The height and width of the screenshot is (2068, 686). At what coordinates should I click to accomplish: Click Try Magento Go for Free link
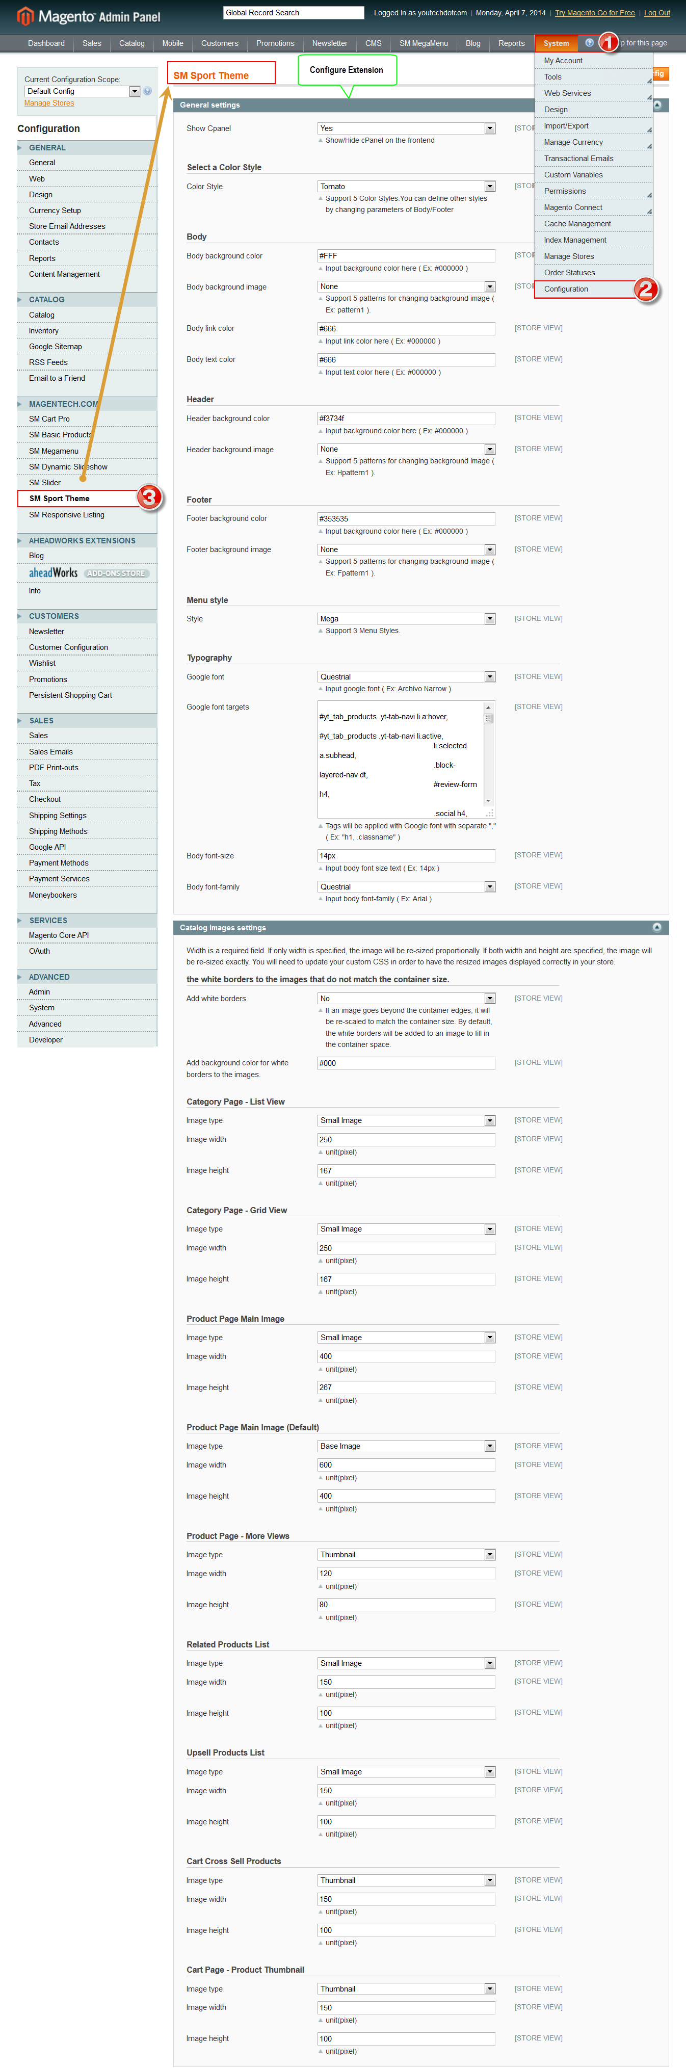tap(595, 13)
